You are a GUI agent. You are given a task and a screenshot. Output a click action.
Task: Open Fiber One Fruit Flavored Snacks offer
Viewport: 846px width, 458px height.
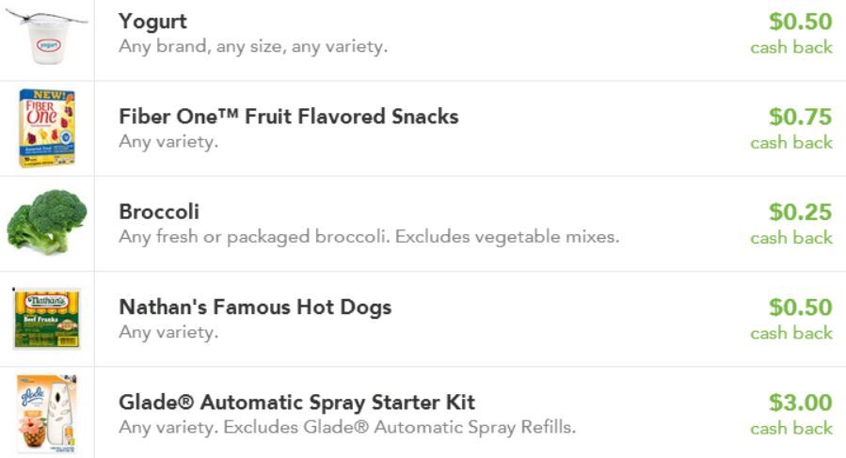[x=289, y=117]
